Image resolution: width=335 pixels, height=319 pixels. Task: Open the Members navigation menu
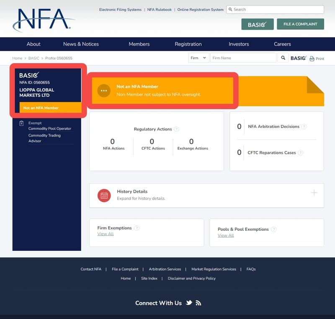coord(139,44)
